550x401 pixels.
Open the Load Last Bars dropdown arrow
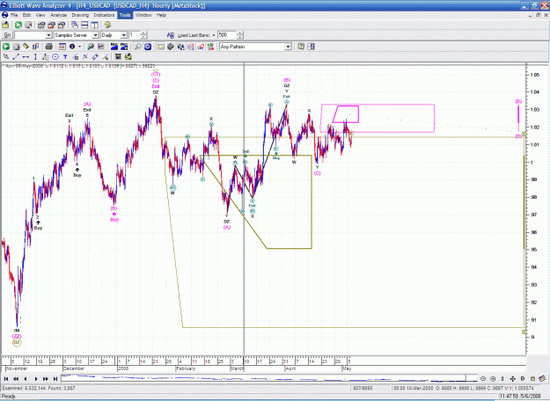[214, 35]
